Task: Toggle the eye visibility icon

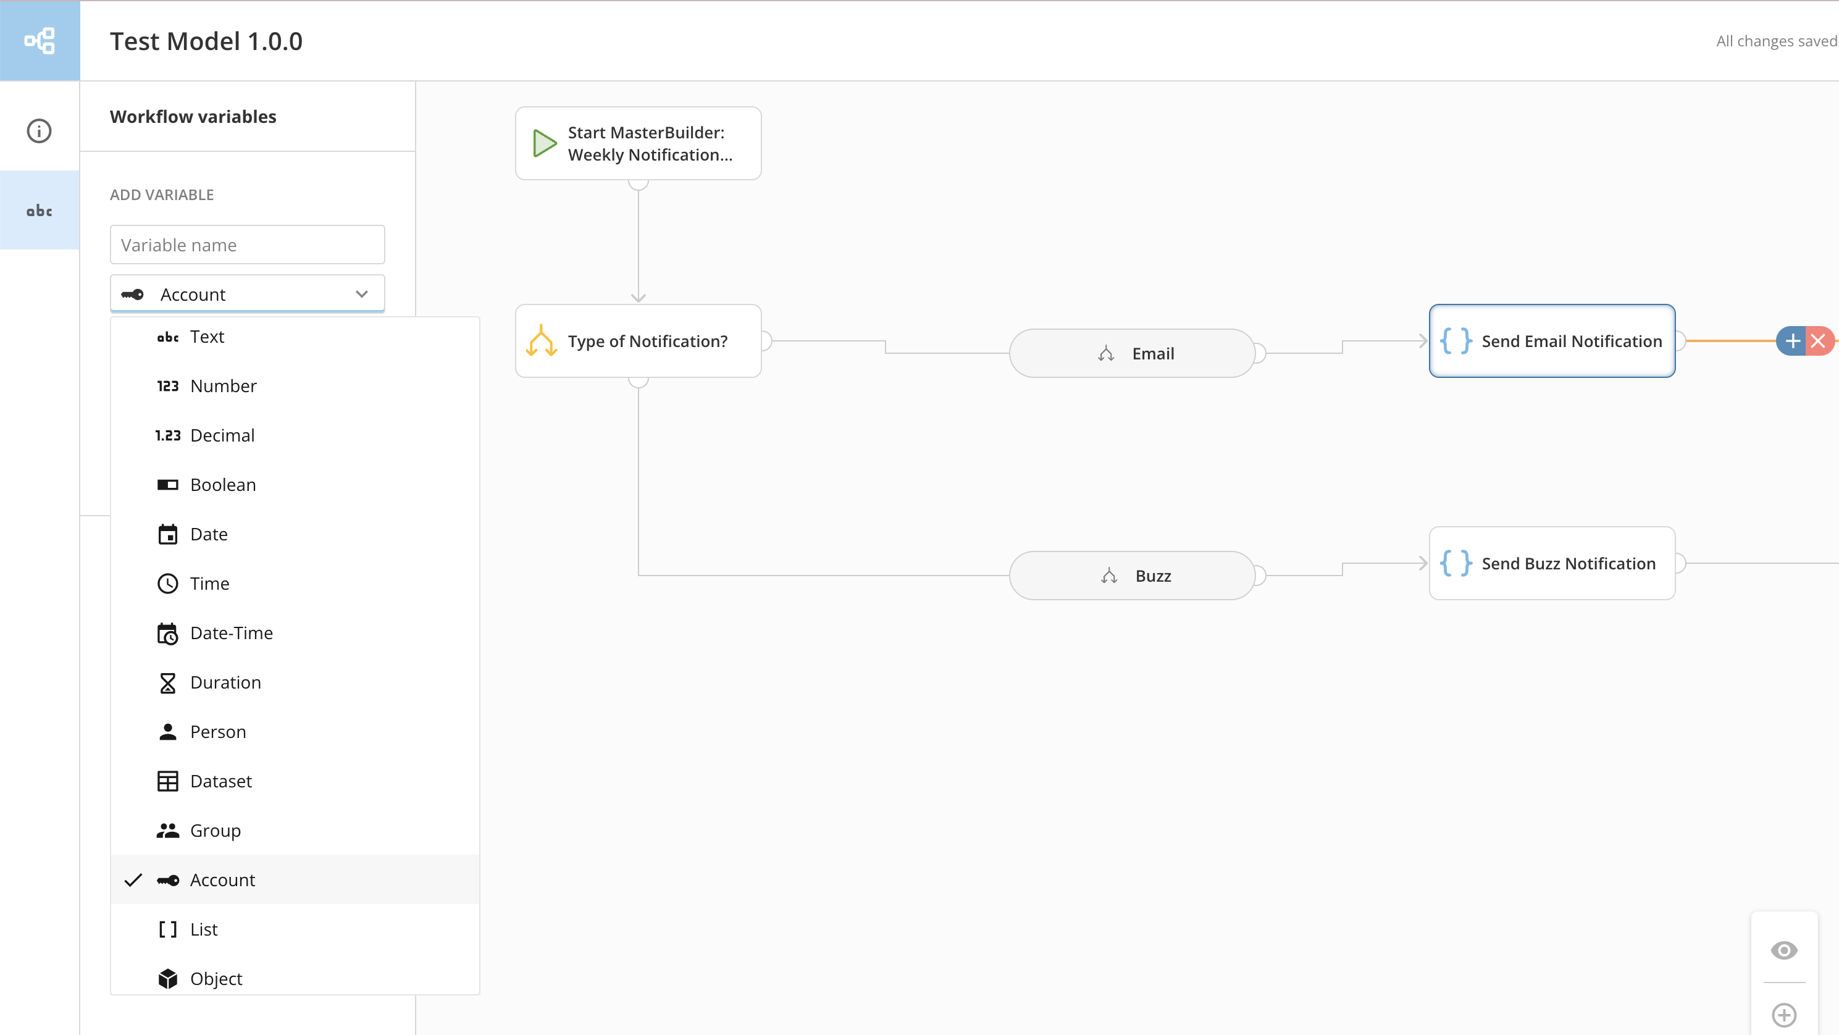Action: 1784,950
